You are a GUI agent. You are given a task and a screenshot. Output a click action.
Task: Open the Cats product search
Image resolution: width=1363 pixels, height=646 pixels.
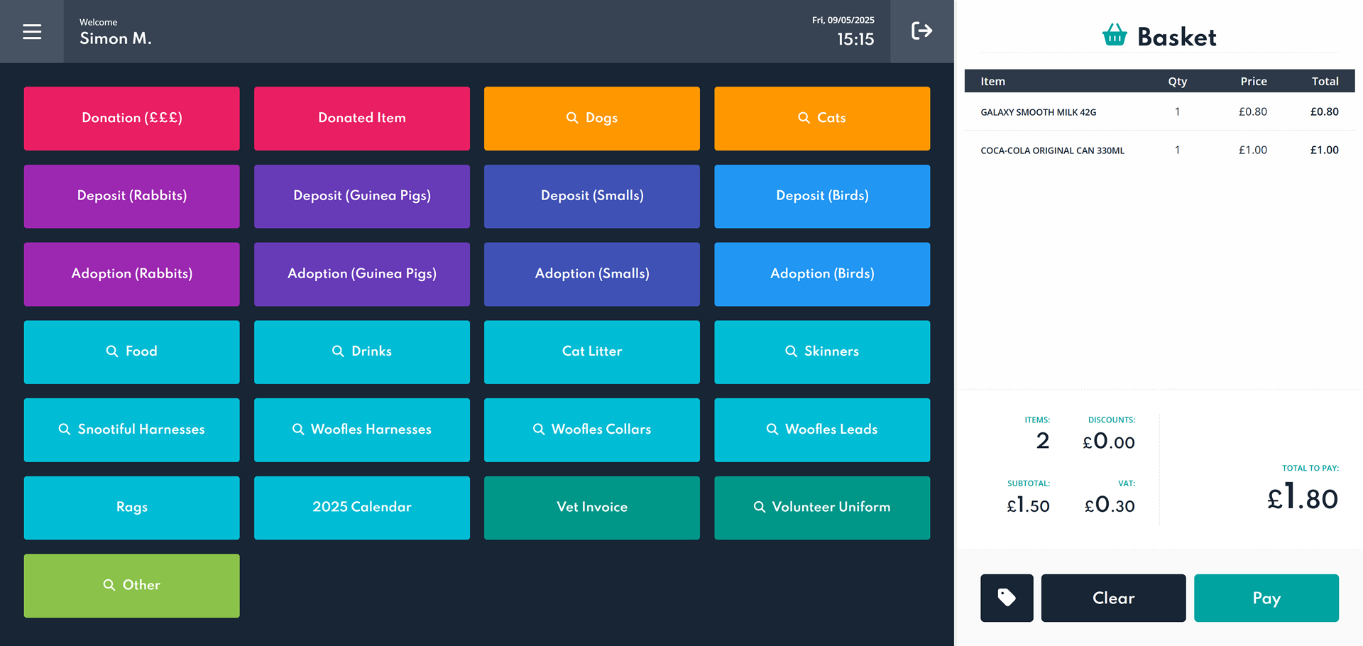click(821, 119)
